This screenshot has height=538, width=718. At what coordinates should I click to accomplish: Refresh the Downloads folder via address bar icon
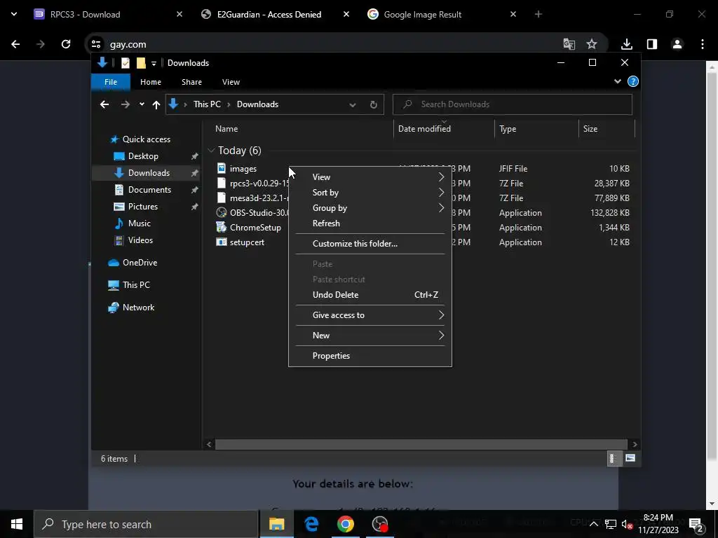coord(373,105)
